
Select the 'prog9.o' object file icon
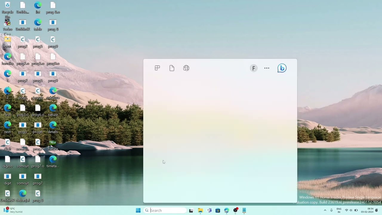[53, 59]
